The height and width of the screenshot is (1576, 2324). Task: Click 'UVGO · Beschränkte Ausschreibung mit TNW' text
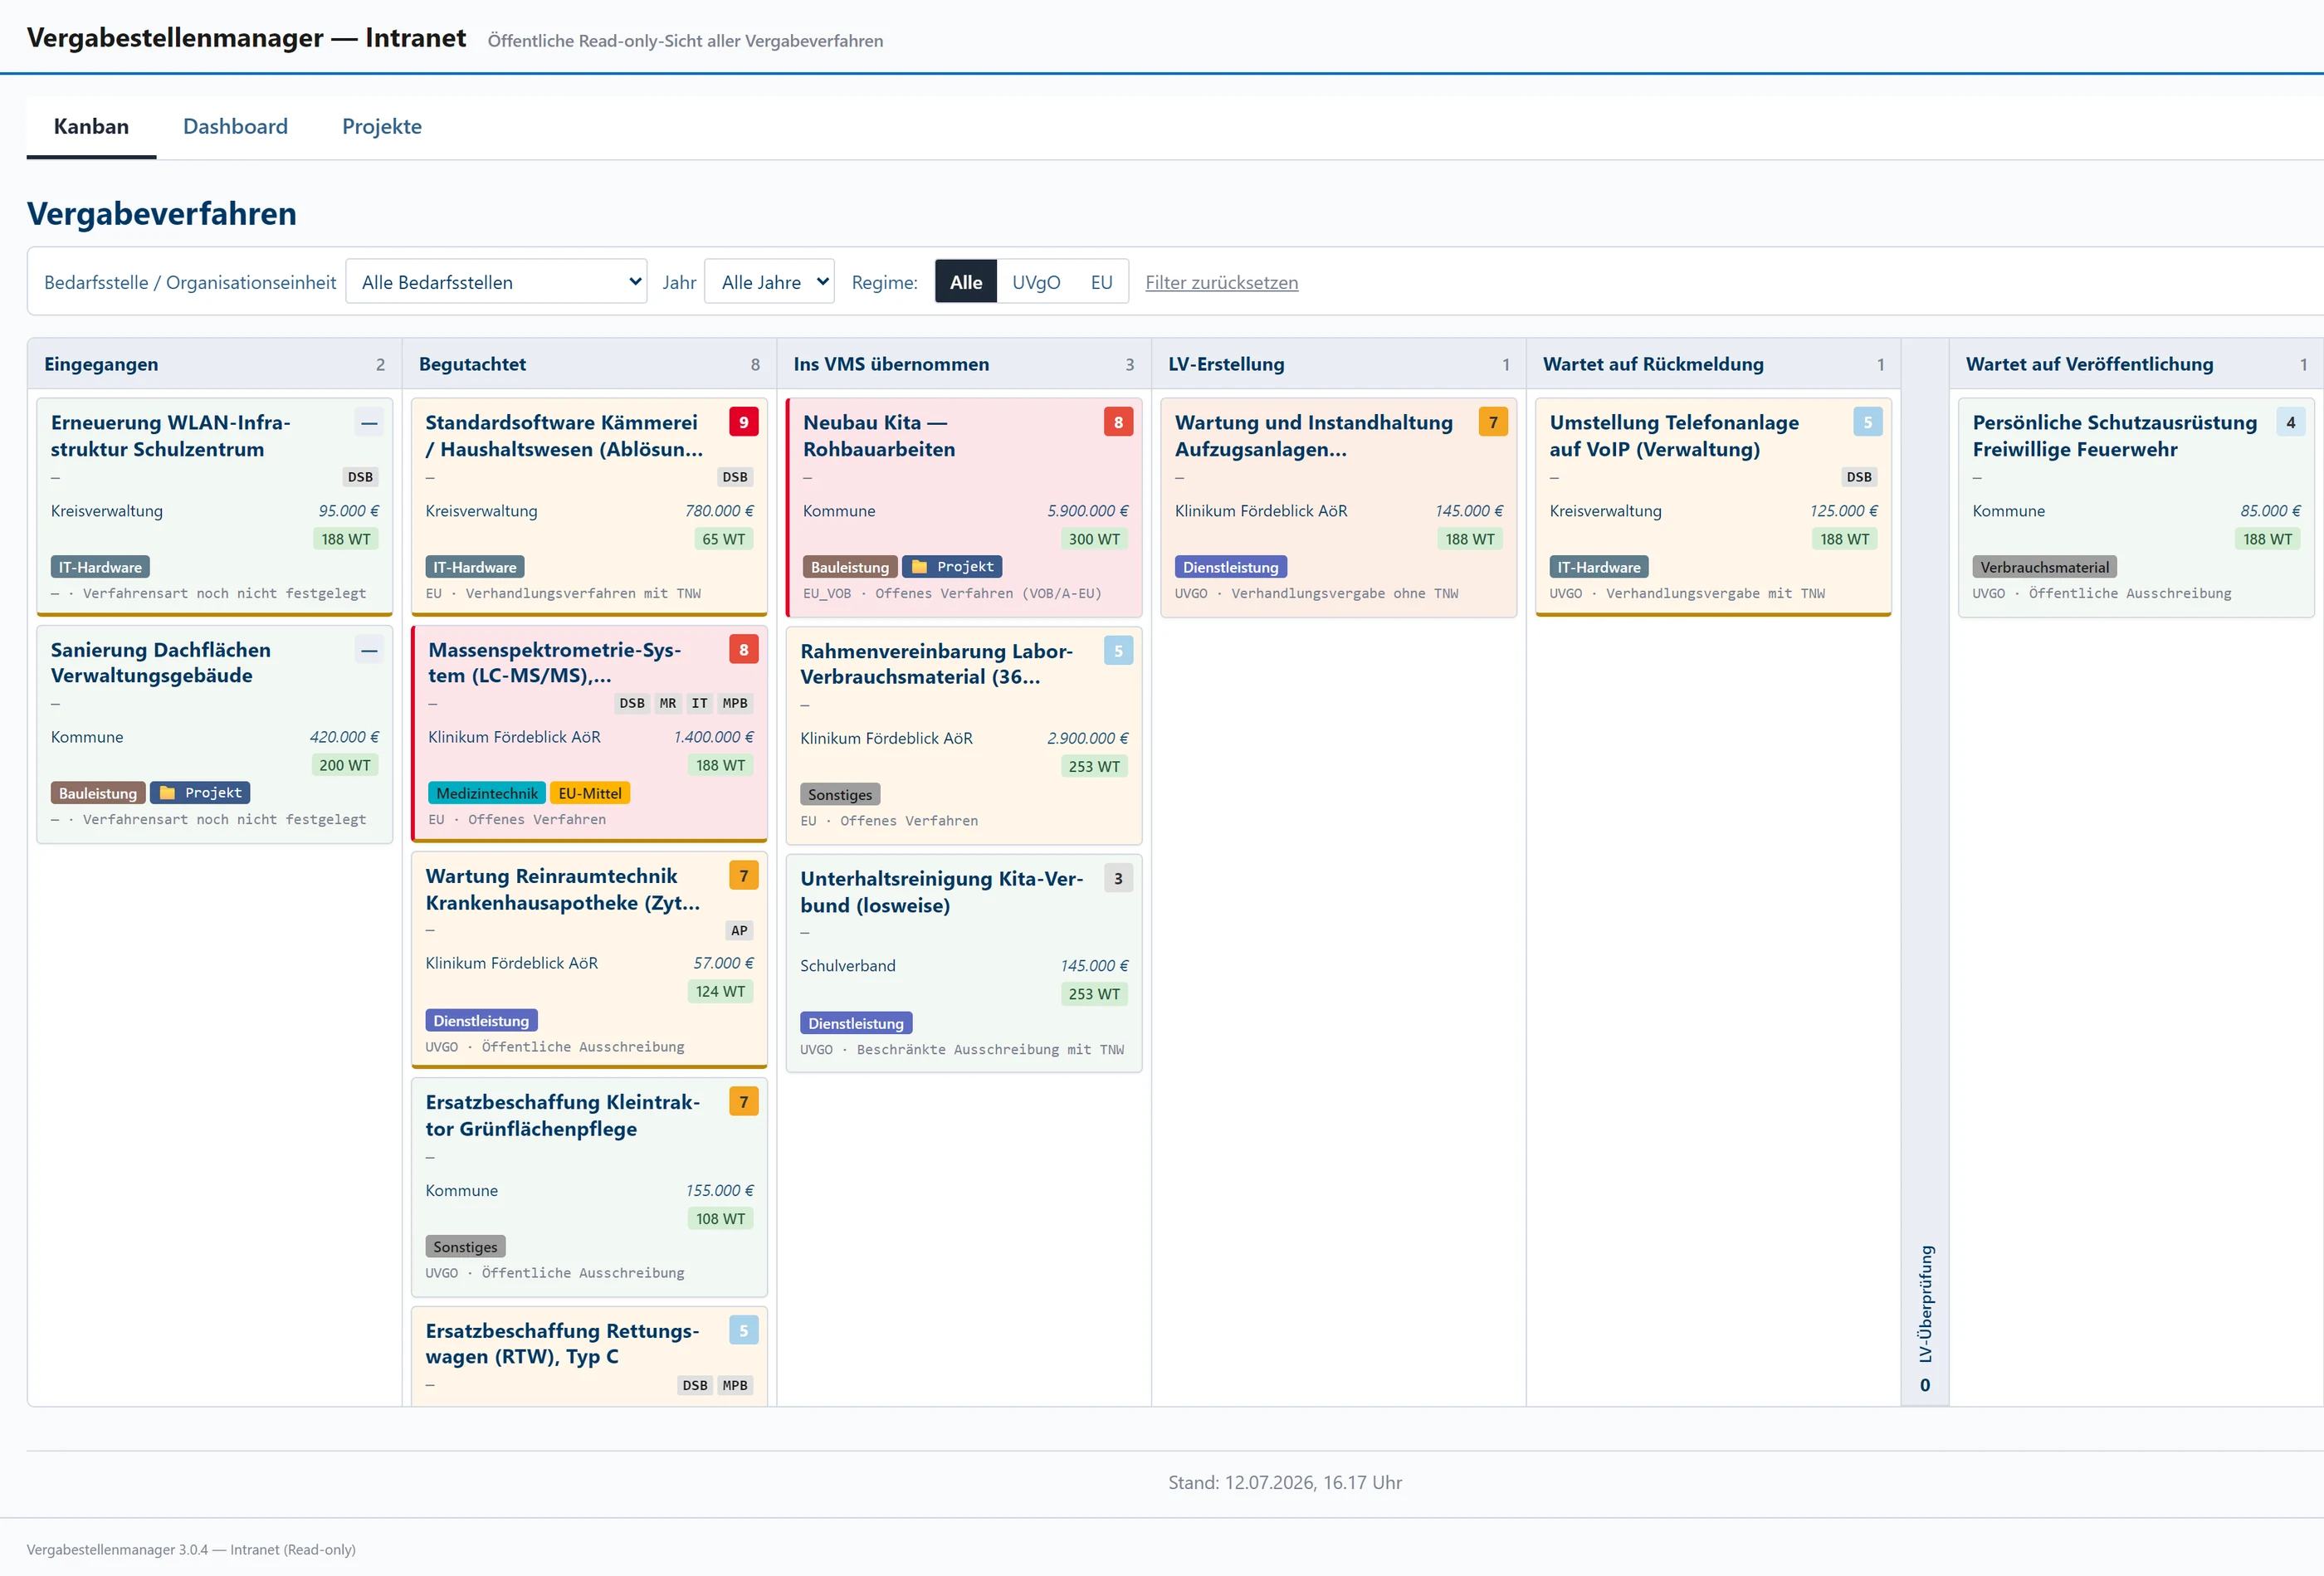(x=962, y=1050)
